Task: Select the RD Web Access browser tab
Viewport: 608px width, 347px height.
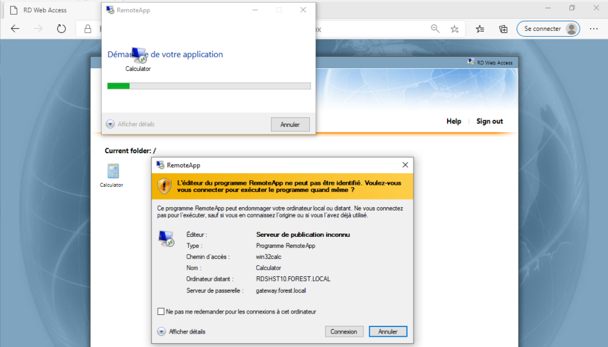Action: [x=45, y=10]
